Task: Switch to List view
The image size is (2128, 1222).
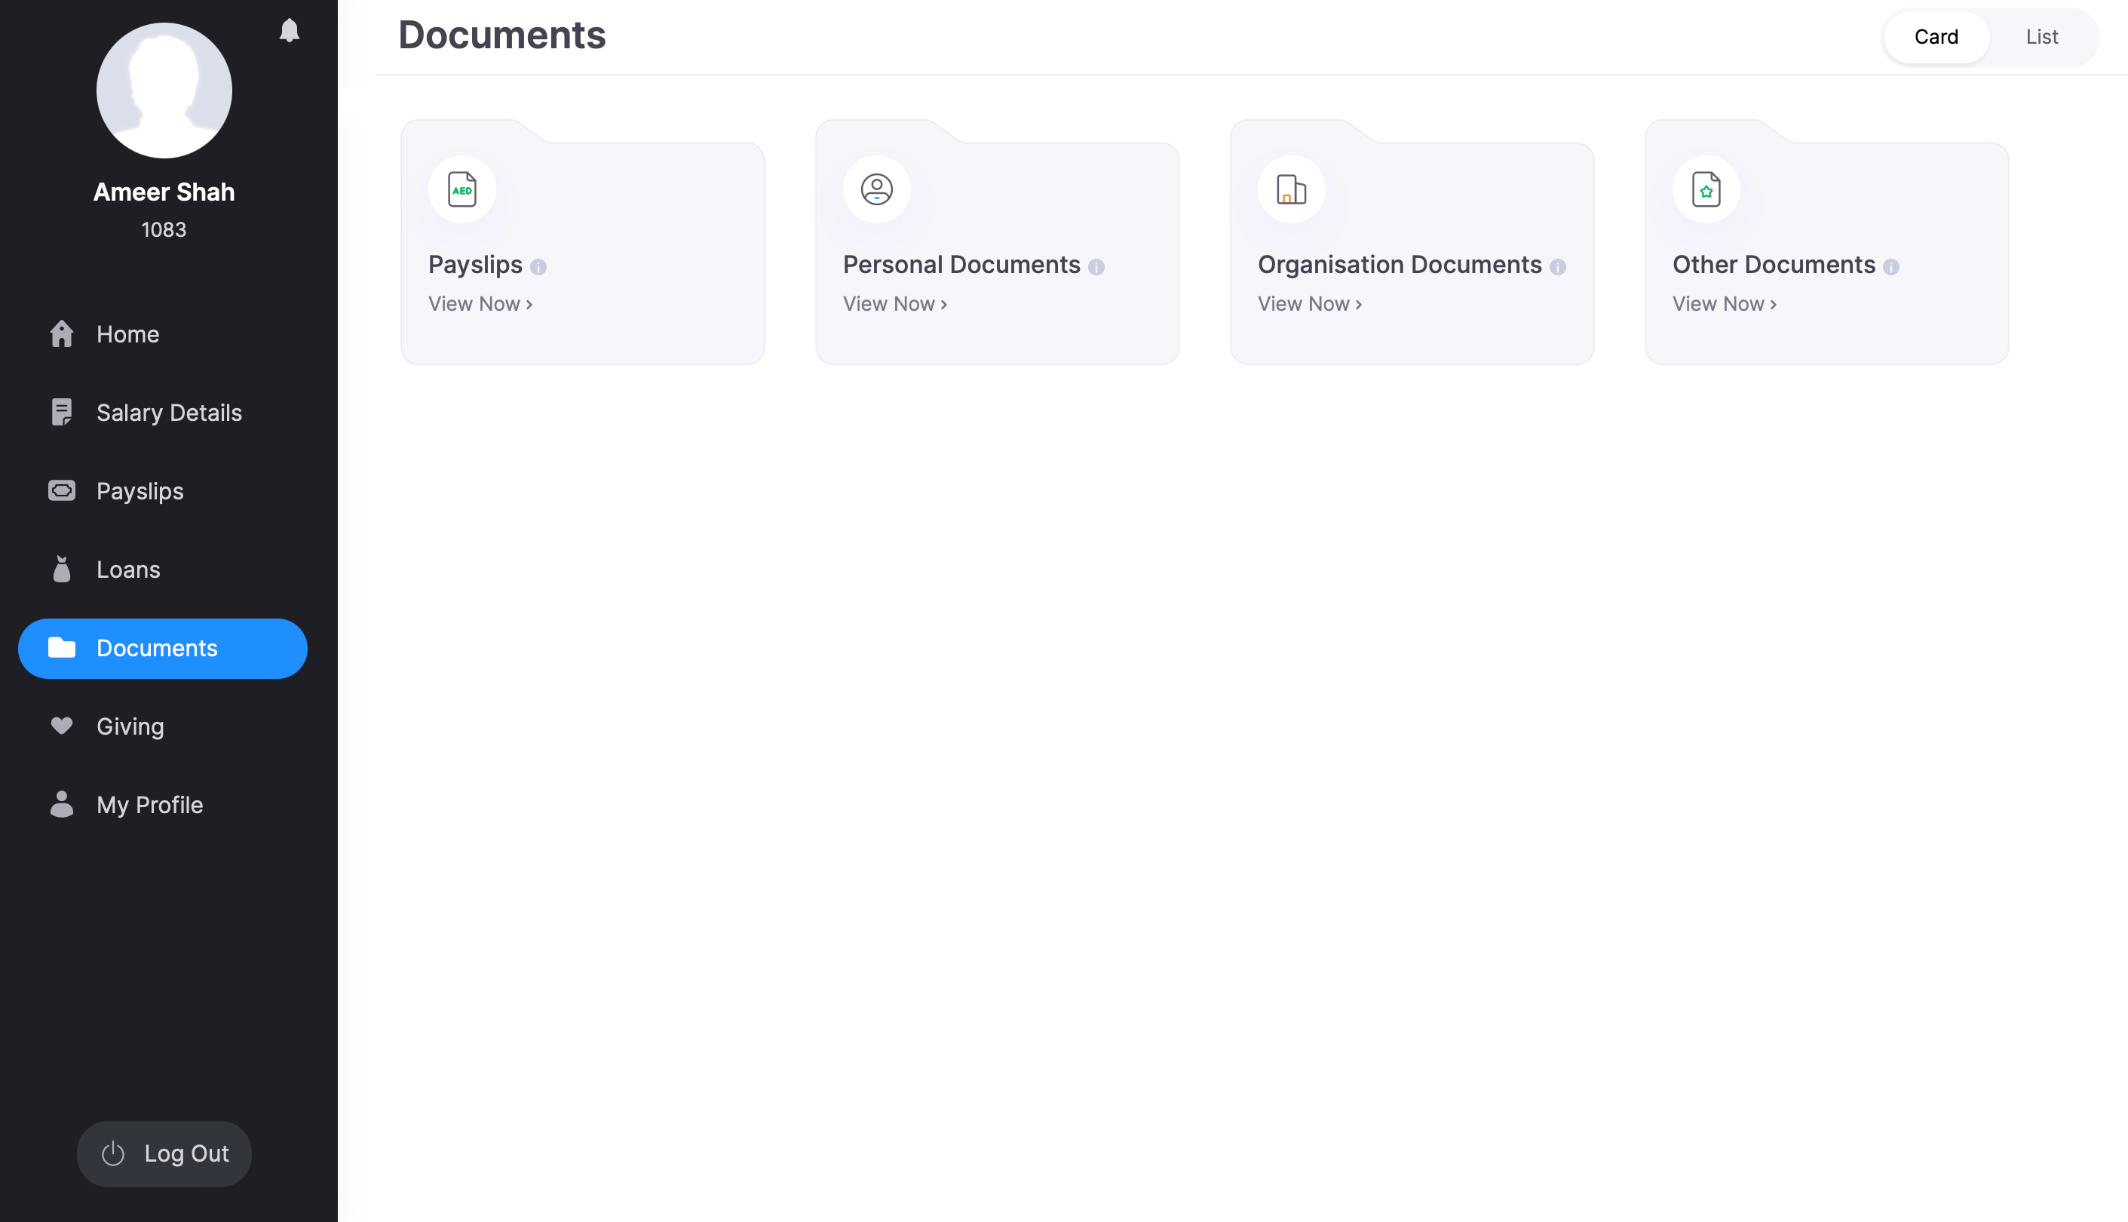Action: coord(2041,37)
